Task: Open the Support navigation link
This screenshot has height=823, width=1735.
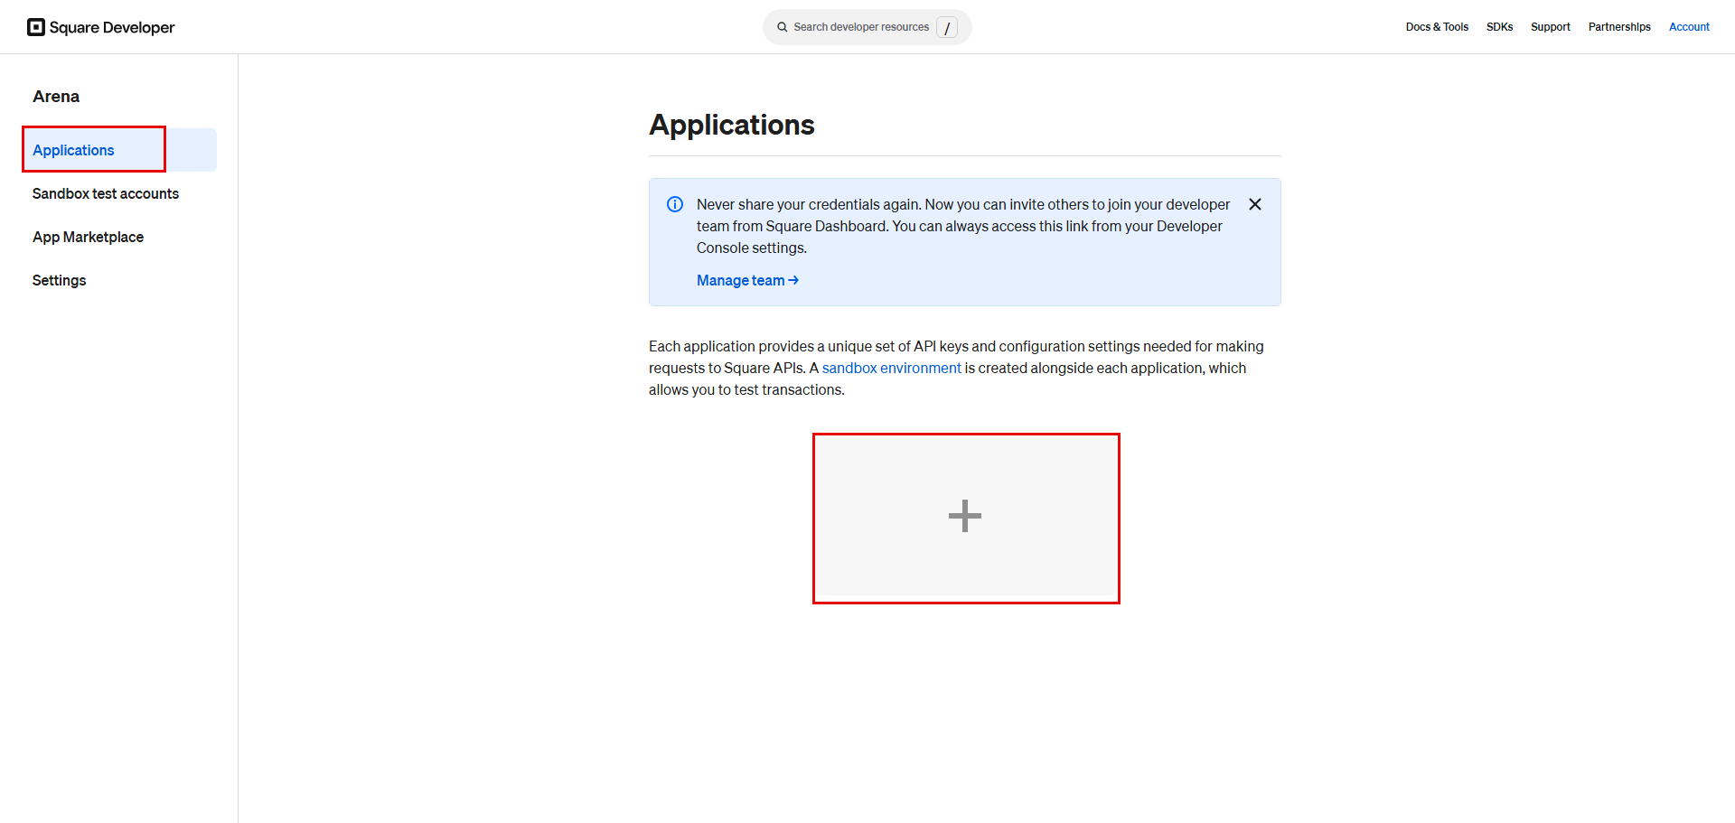Action: pos(1551,27)
